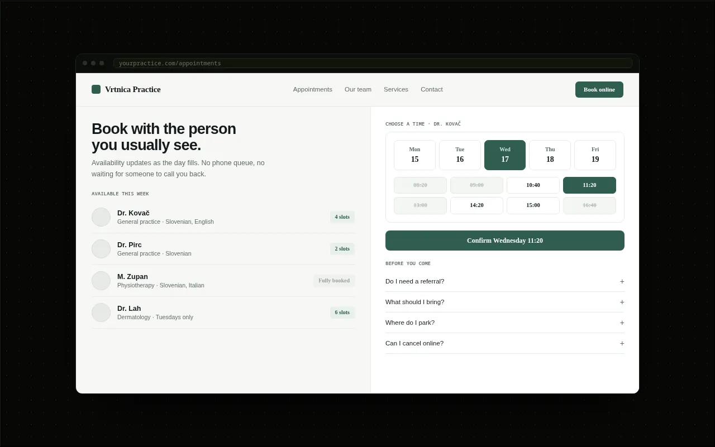This screenshot has height=447, width=715.
Task: Click the Dr. Pirc name text
Action: [130, 245]
